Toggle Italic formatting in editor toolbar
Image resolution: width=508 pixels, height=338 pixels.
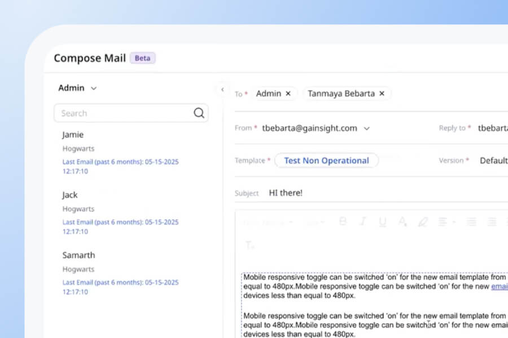click(x=363, y=221)
